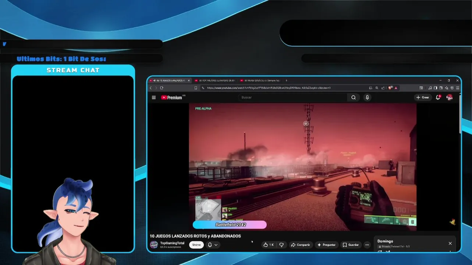Open more actions three-dot menu below the video
The height and width of the screenshot is (265, 472).
pyautogui.click(x=367, y=245)
